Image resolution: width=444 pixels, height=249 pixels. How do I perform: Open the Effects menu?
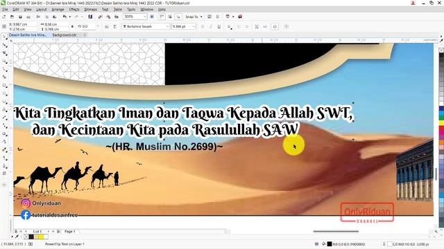[x=74, y=9]
